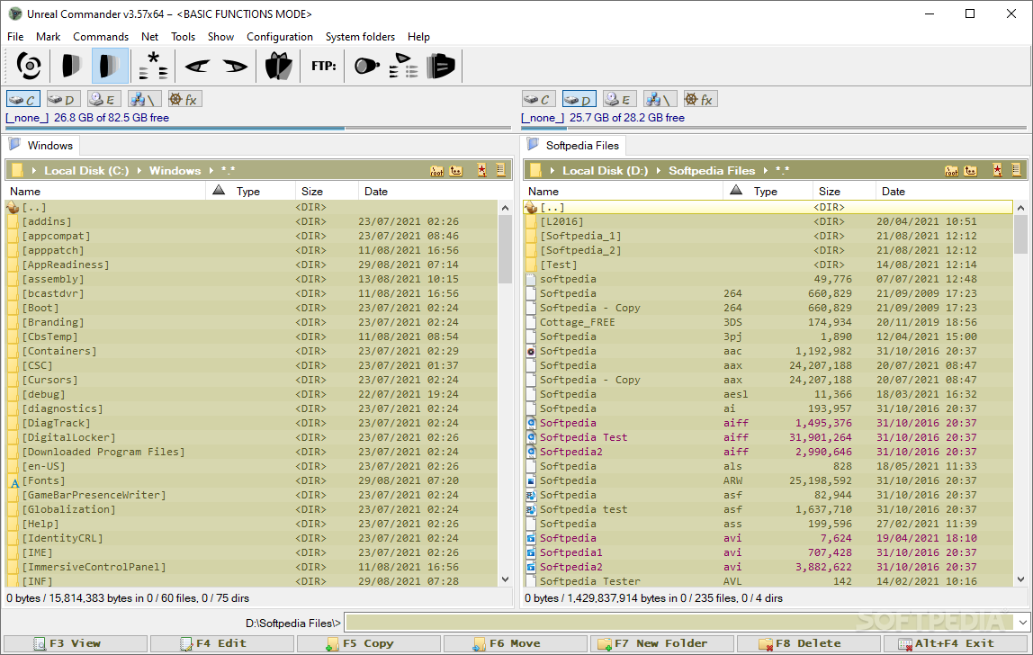Viewport: 1033px width, 655px height.
Task: Click the asterisk select-group toolbar icon
Action: click(154, 66)
